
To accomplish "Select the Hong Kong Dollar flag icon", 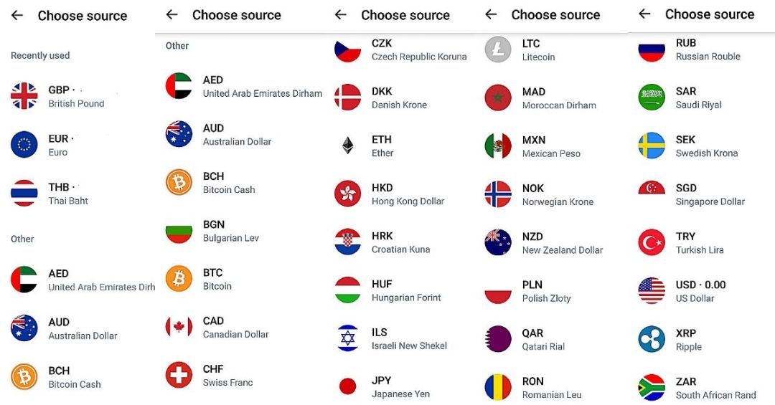I will tap(348, 194).
